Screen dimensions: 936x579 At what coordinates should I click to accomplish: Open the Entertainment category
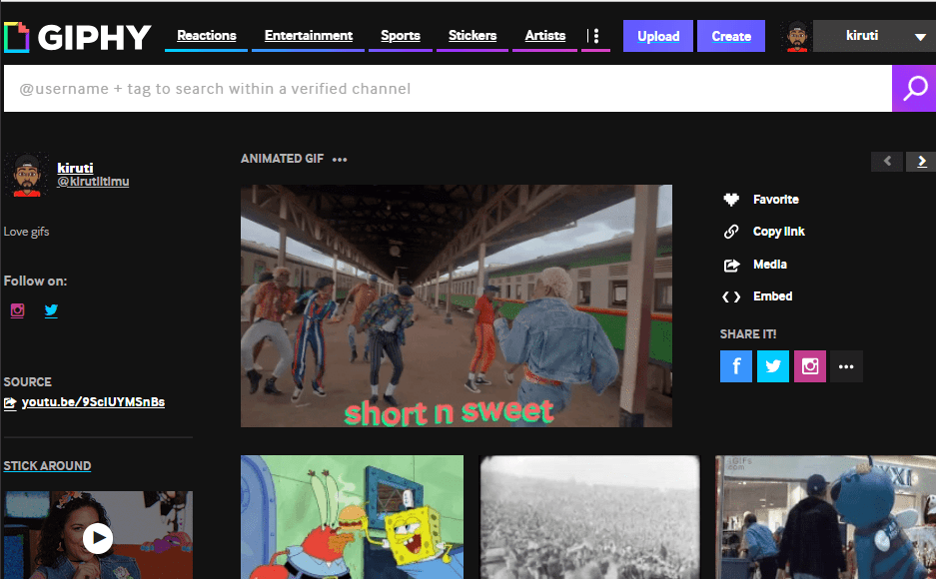point(309,36)
